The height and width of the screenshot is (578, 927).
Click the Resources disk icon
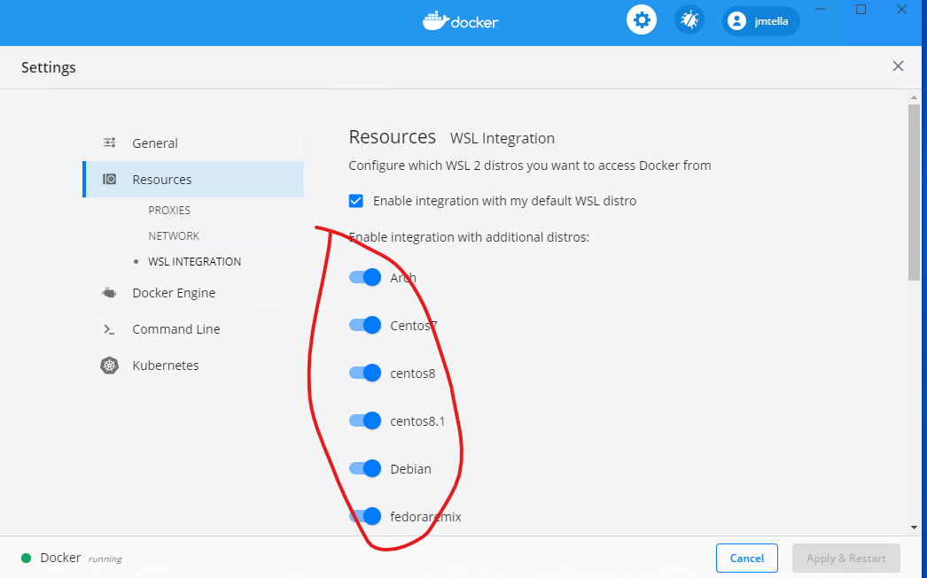click(109, 179)
